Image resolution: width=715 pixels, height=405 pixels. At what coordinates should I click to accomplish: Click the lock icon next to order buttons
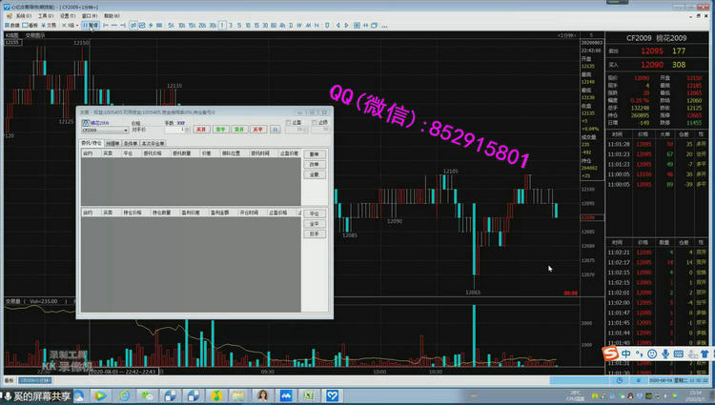tap(276, 130)
